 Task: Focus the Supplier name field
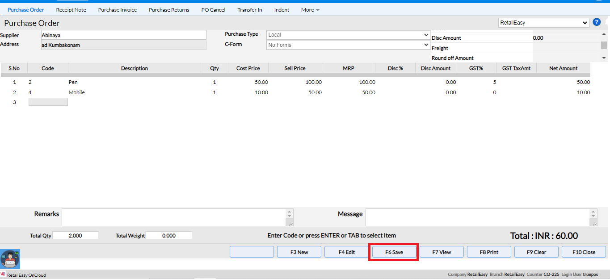coord(123,35)
